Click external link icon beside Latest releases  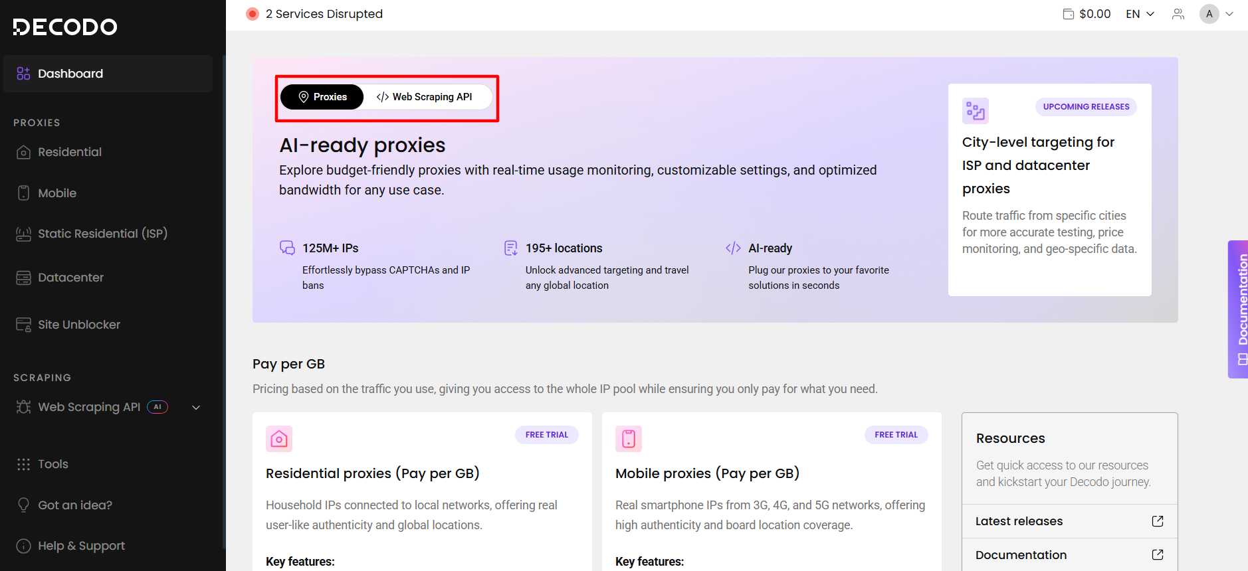pos(1158,521)
